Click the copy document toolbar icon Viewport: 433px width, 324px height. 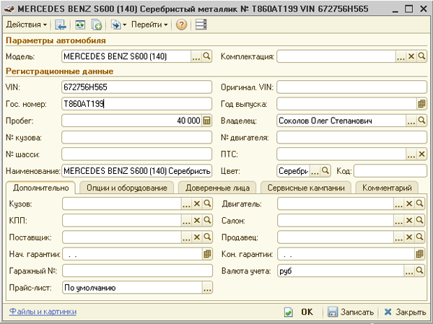[x=97, y=25]
